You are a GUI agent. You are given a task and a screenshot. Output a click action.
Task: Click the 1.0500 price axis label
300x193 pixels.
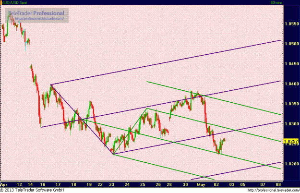pos(292,44)
